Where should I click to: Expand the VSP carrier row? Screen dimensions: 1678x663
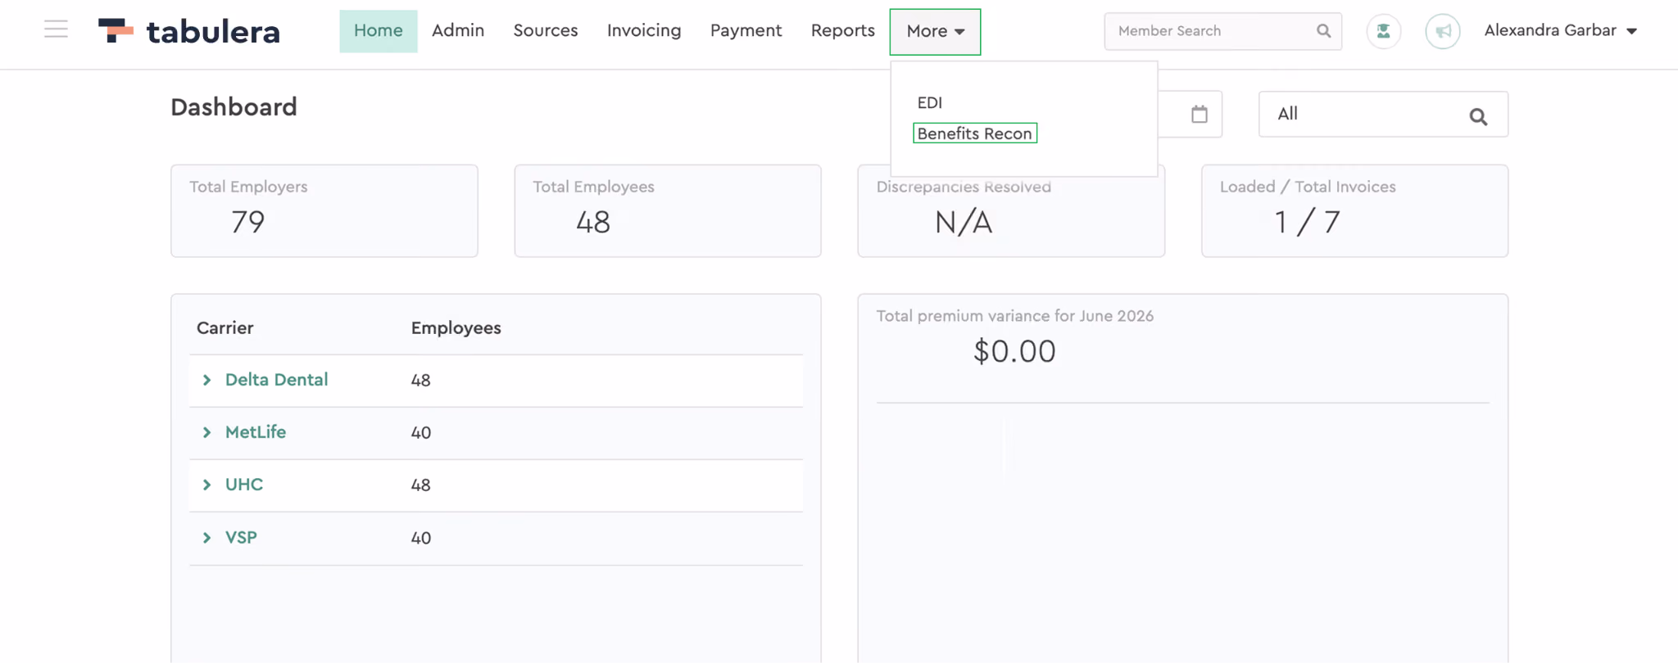[206, 538]
